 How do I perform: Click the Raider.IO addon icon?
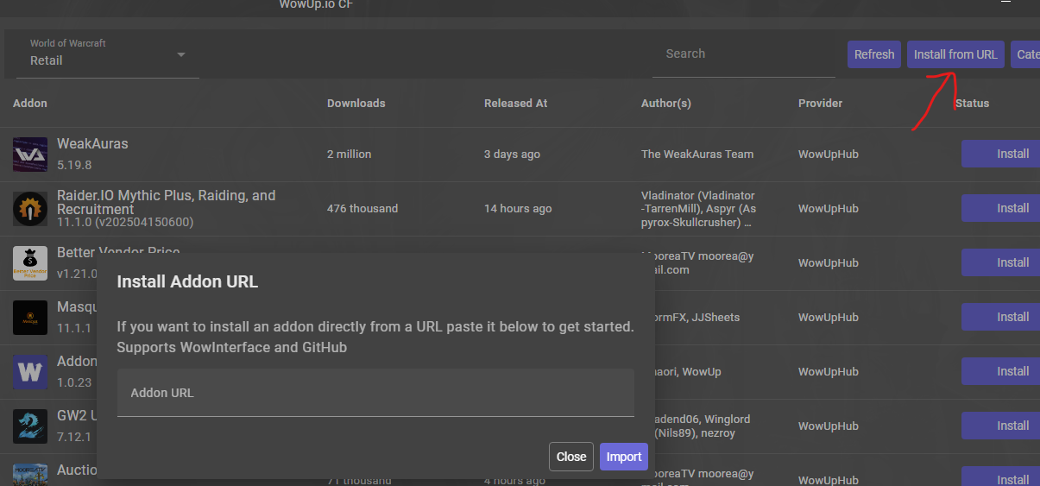(30, 209)
